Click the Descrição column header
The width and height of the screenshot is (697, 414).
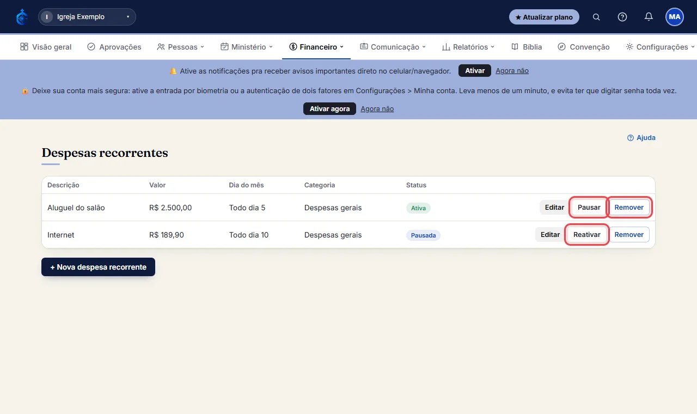click(x=63, y=185)
